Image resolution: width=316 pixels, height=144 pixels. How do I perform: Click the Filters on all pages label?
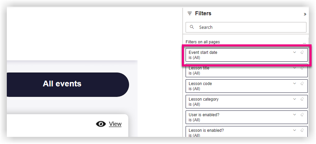pos(203,42)
